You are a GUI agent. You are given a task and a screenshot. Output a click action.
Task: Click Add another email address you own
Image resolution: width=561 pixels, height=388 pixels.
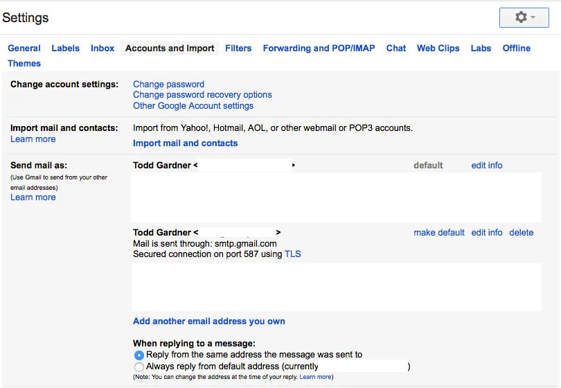point(209,321)
